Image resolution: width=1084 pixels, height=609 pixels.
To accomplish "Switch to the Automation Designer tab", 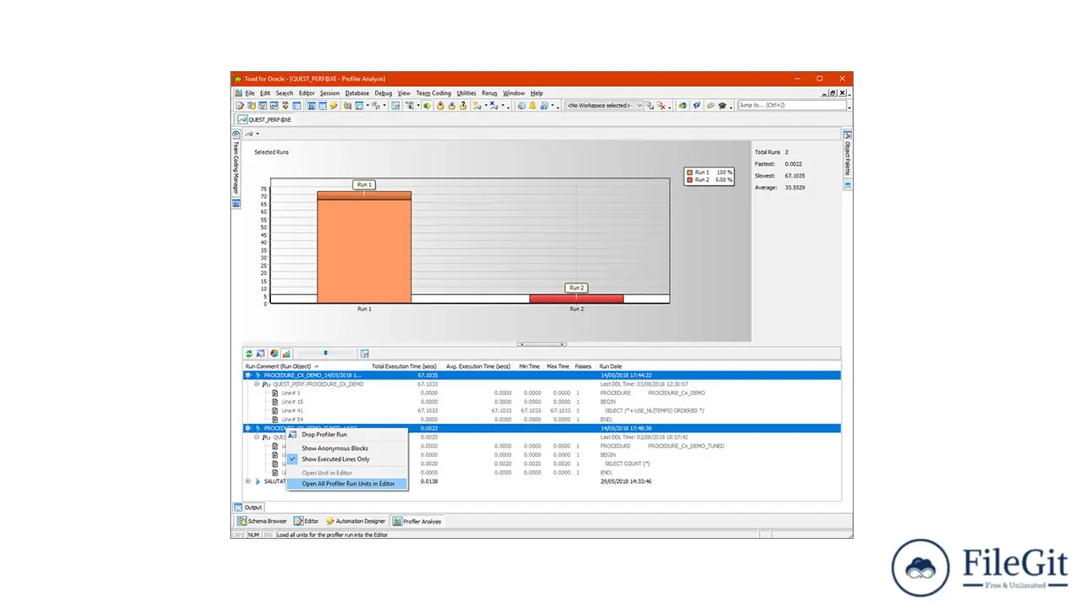I will tap(356, 521).
